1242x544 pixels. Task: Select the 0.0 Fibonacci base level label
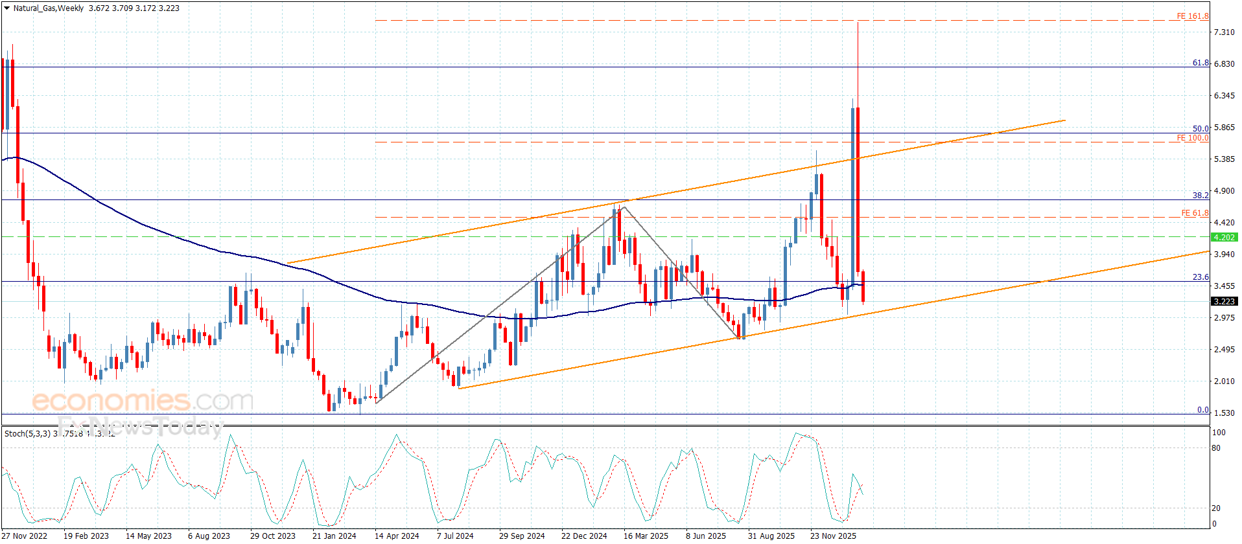point(1202,409)
